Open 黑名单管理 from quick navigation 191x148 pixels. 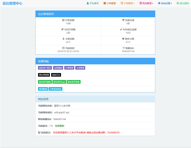click(44, 75)
